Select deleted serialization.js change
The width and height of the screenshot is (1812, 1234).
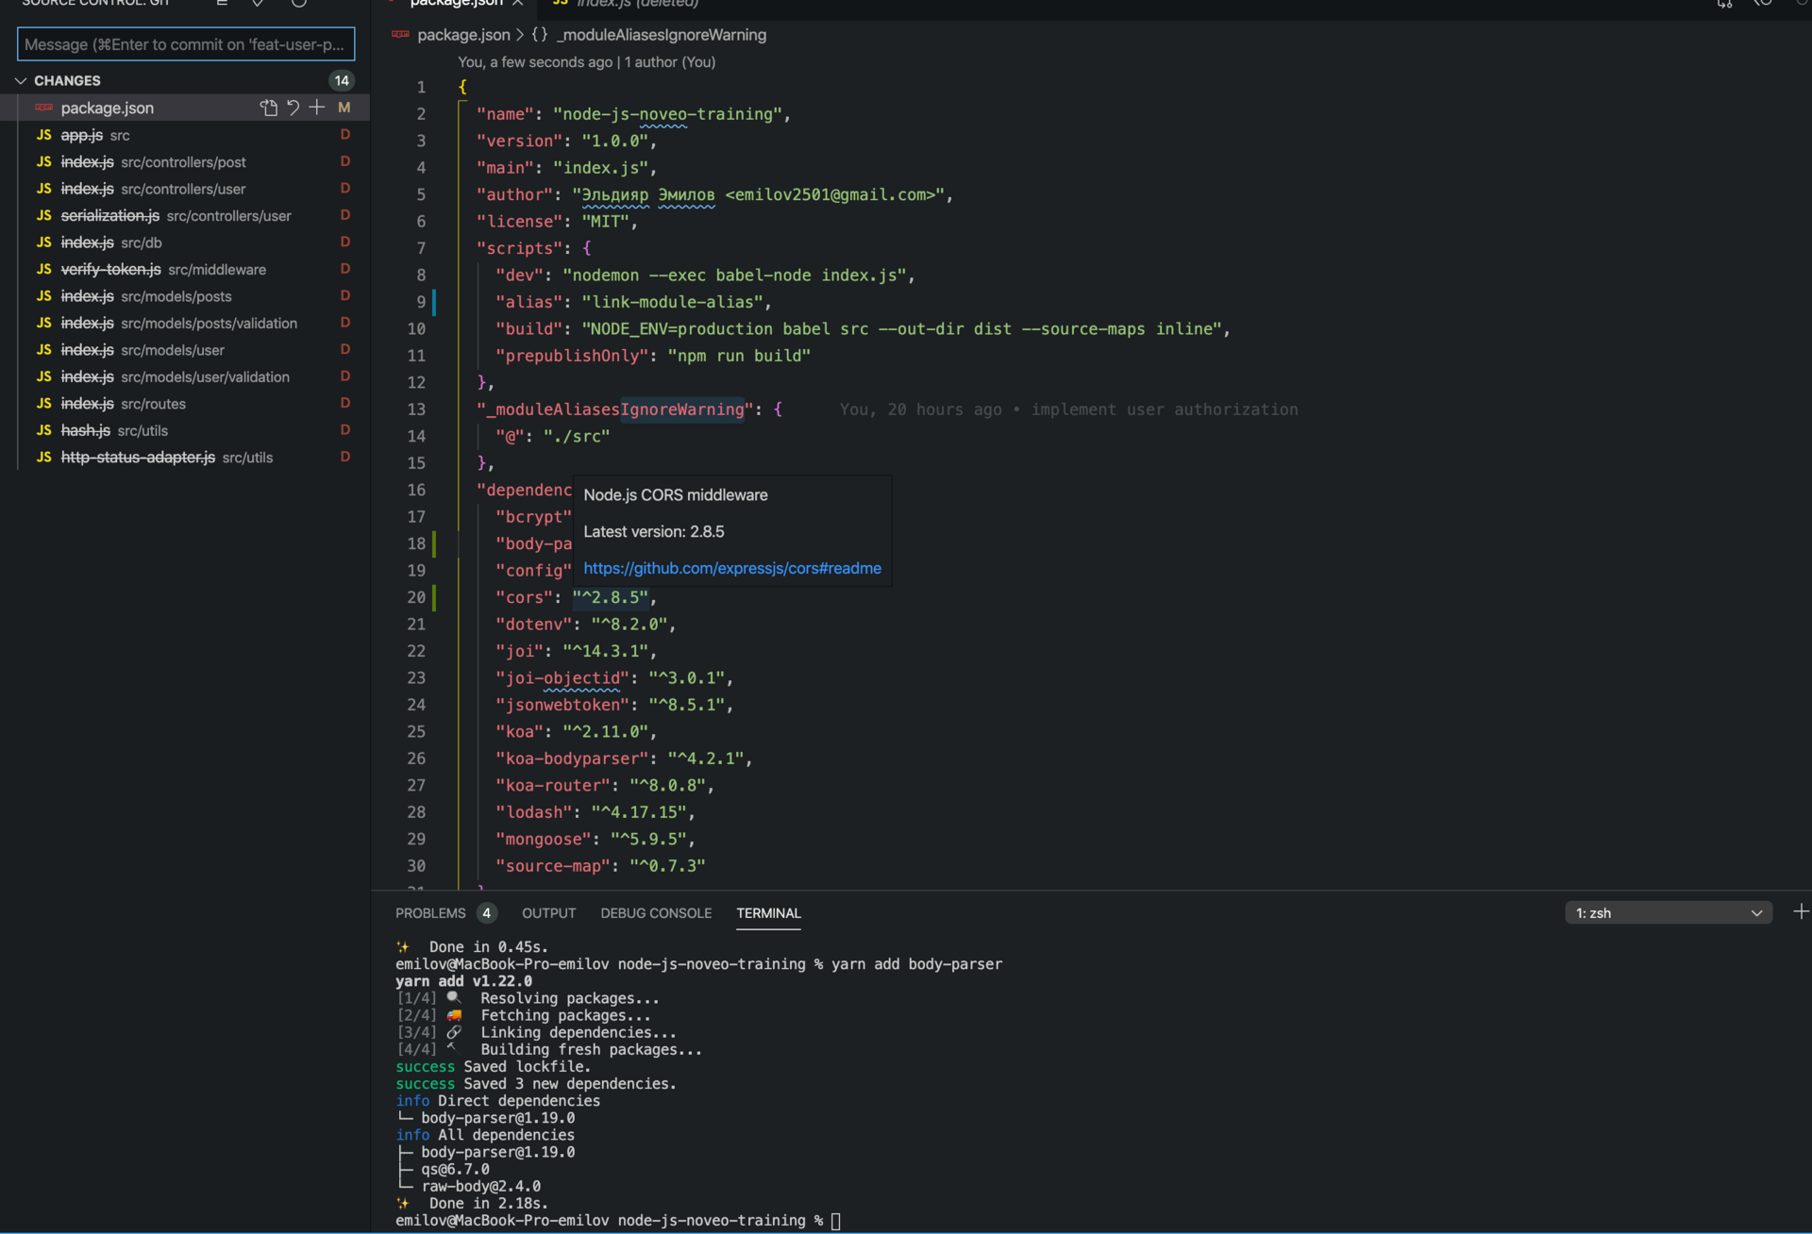tap(185, 216)
